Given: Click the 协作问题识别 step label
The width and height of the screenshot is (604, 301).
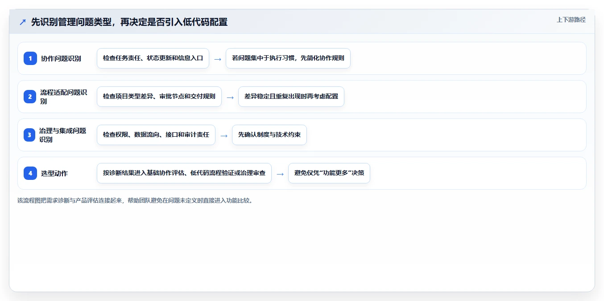Looking at the screenshot, I should pyautogui.click(x=61, y=58).
